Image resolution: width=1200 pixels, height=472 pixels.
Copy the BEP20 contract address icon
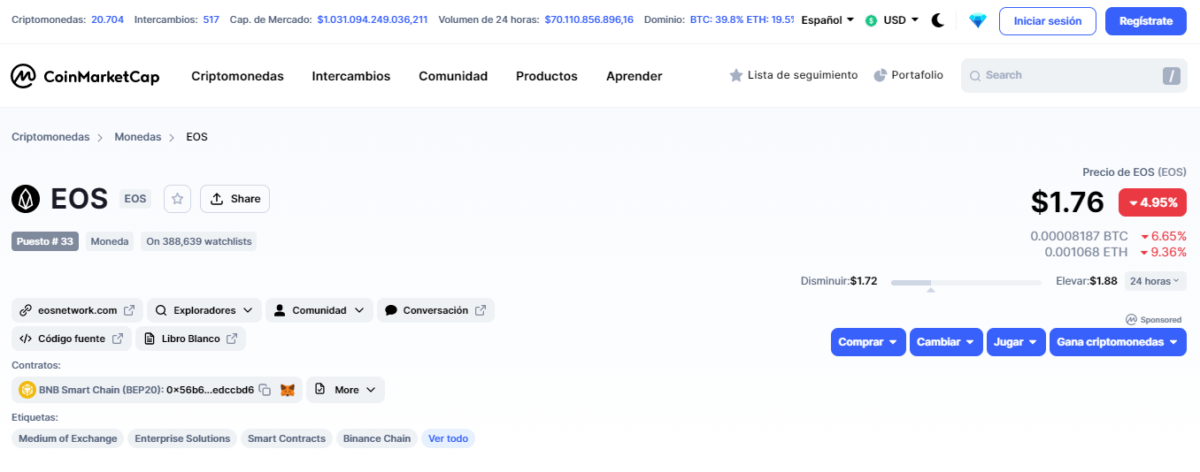(265, 390)
